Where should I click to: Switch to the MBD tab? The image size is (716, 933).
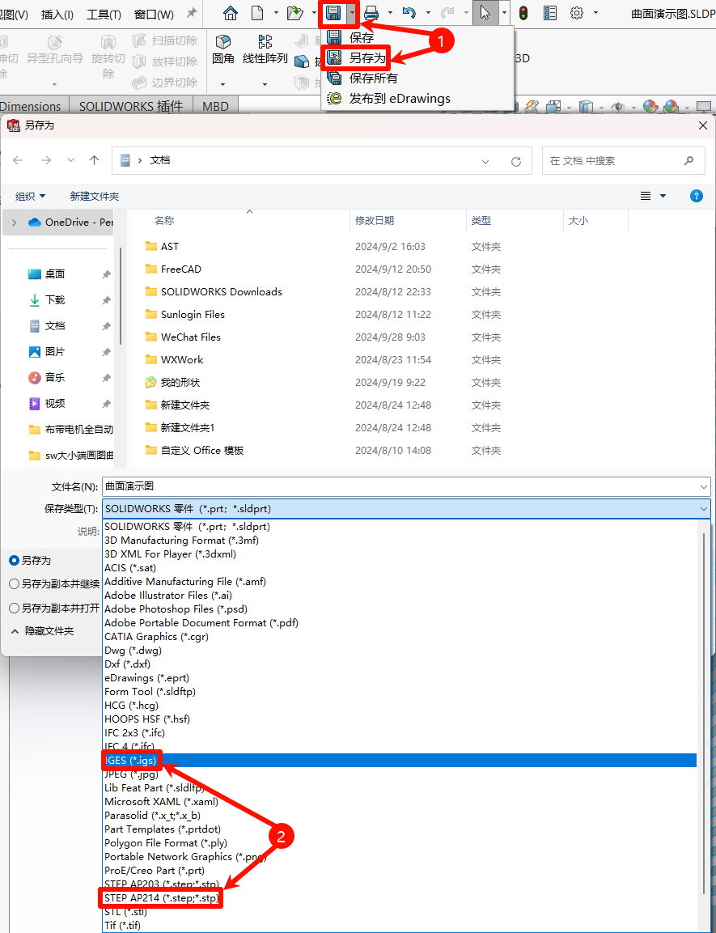point(216,107)
